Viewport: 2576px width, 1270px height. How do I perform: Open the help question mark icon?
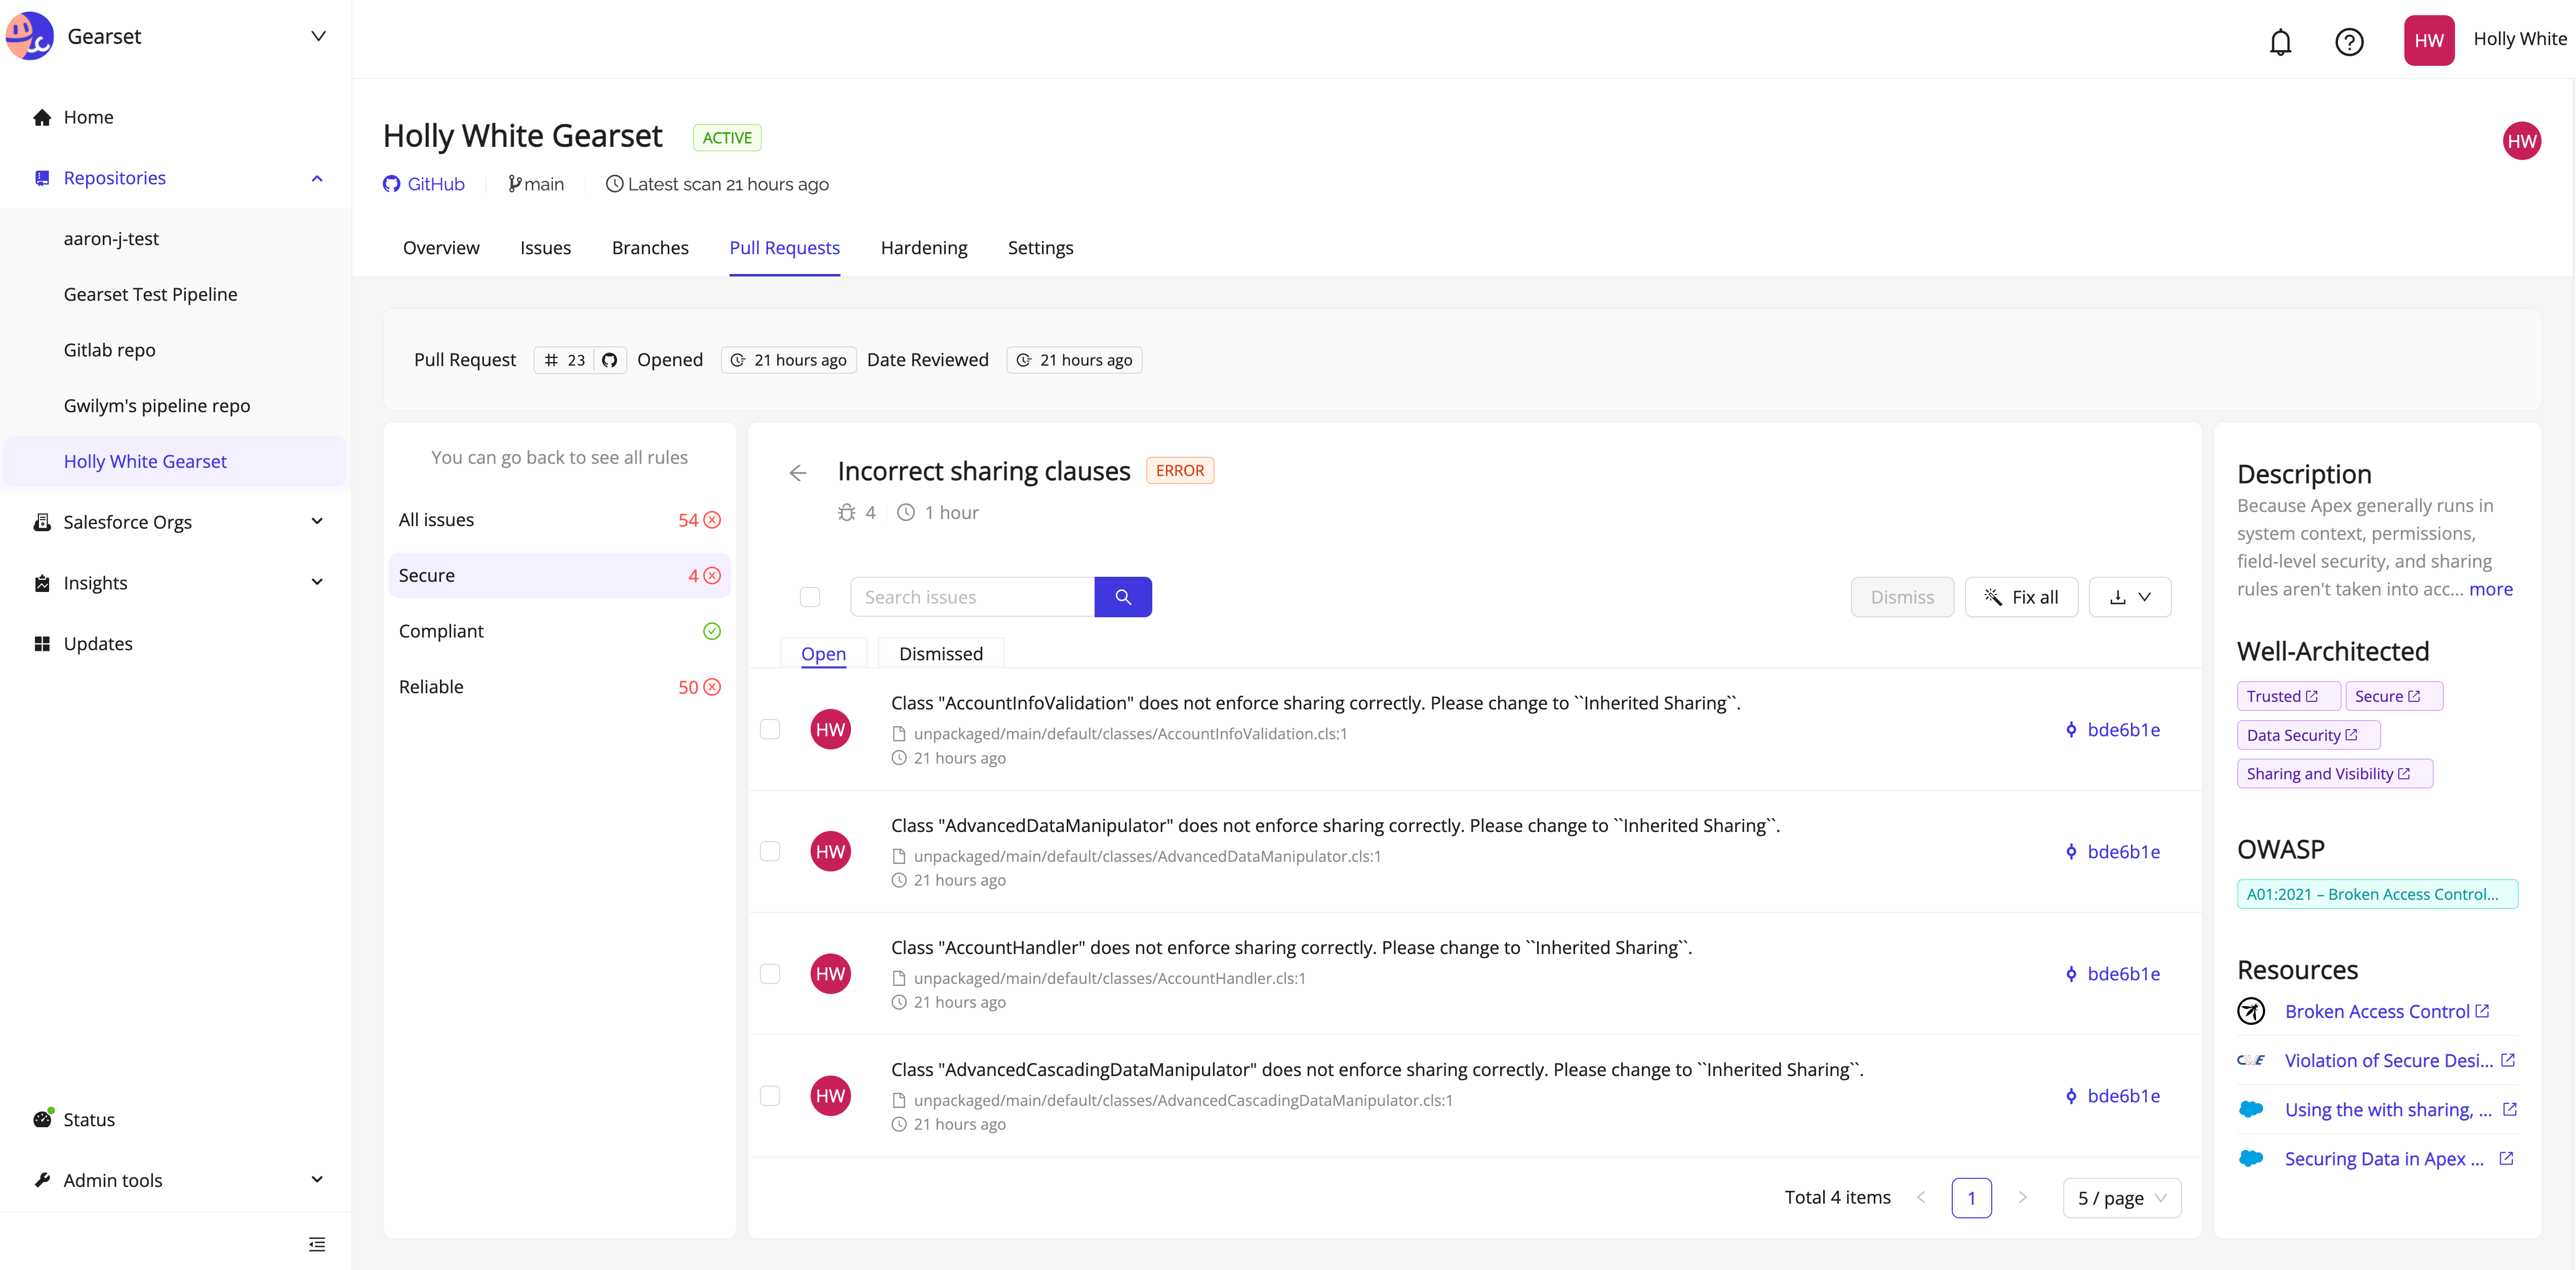2348,41
